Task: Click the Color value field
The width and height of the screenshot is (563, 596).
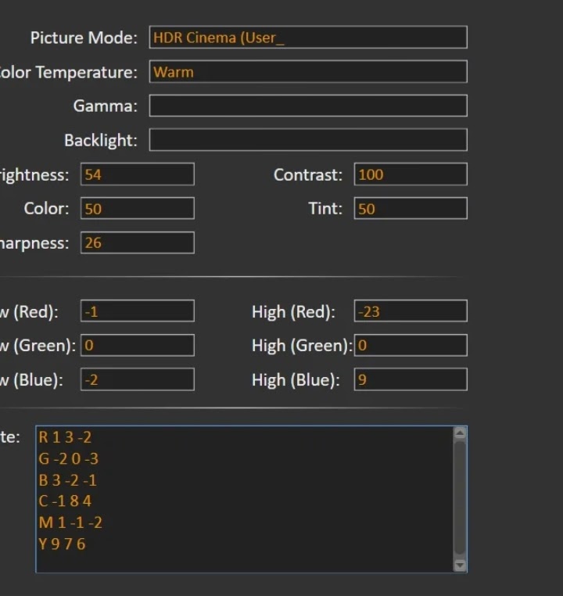Action: pyautogui.click(x=137, y=209)
